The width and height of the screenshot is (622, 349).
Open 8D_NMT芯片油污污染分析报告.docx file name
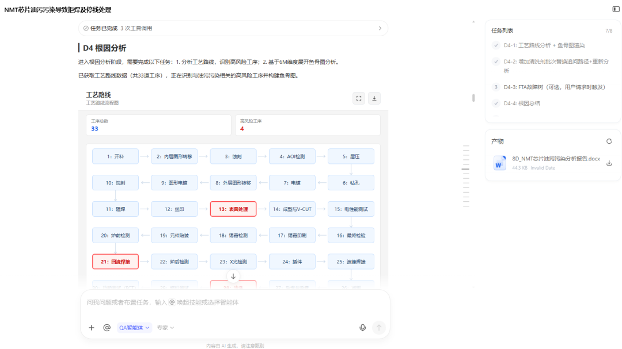556,159
